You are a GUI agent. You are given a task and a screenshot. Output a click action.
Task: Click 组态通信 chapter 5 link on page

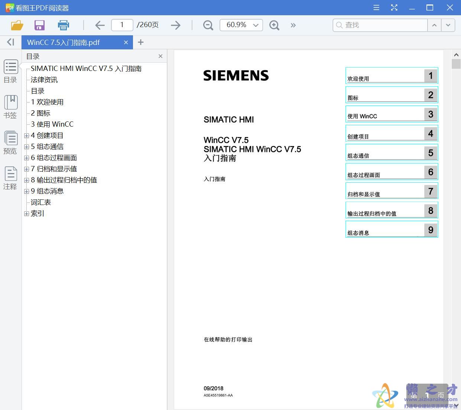(392, 153)
